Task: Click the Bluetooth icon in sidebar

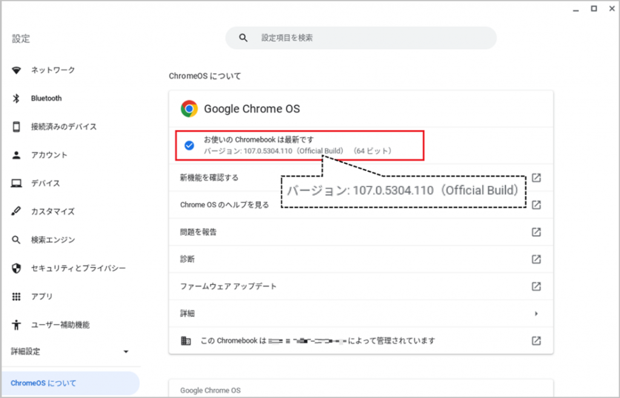Action: (x=17, y=99)
